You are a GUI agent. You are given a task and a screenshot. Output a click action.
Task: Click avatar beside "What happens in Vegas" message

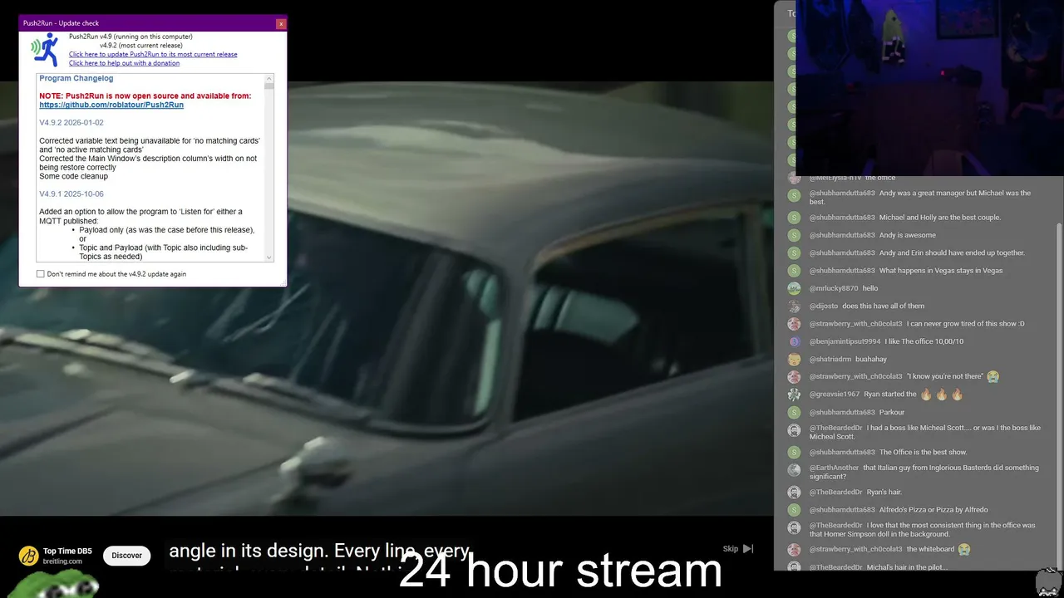coord(794,271)
